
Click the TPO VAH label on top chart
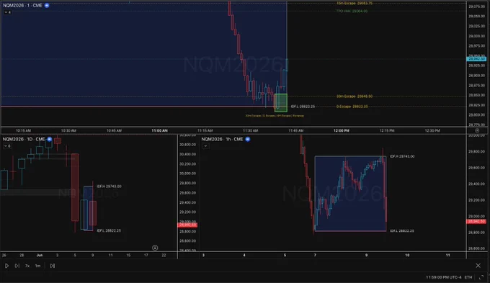(352, 12)
